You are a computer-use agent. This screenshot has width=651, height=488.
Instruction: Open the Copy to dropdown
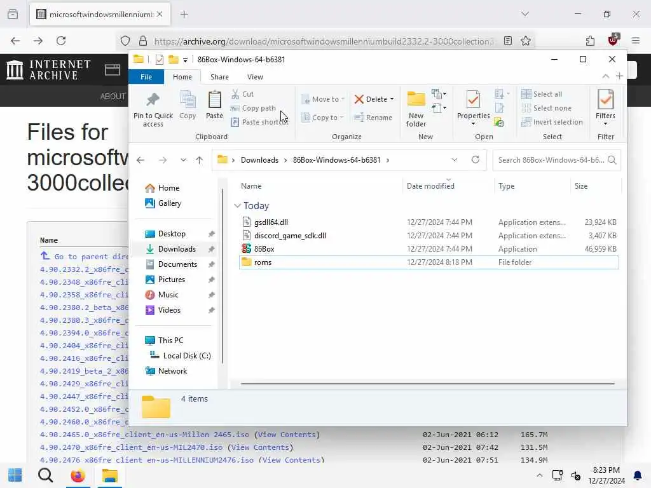tap(324, 118)
